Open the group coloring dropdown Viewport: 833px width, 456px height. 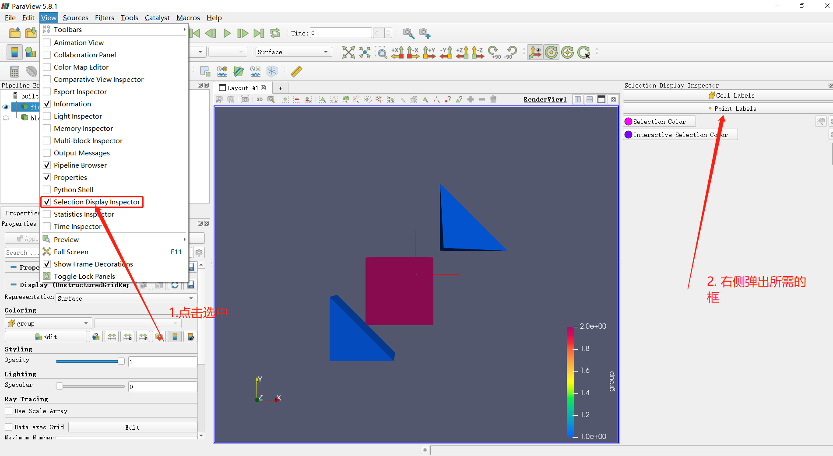point(48,323)
